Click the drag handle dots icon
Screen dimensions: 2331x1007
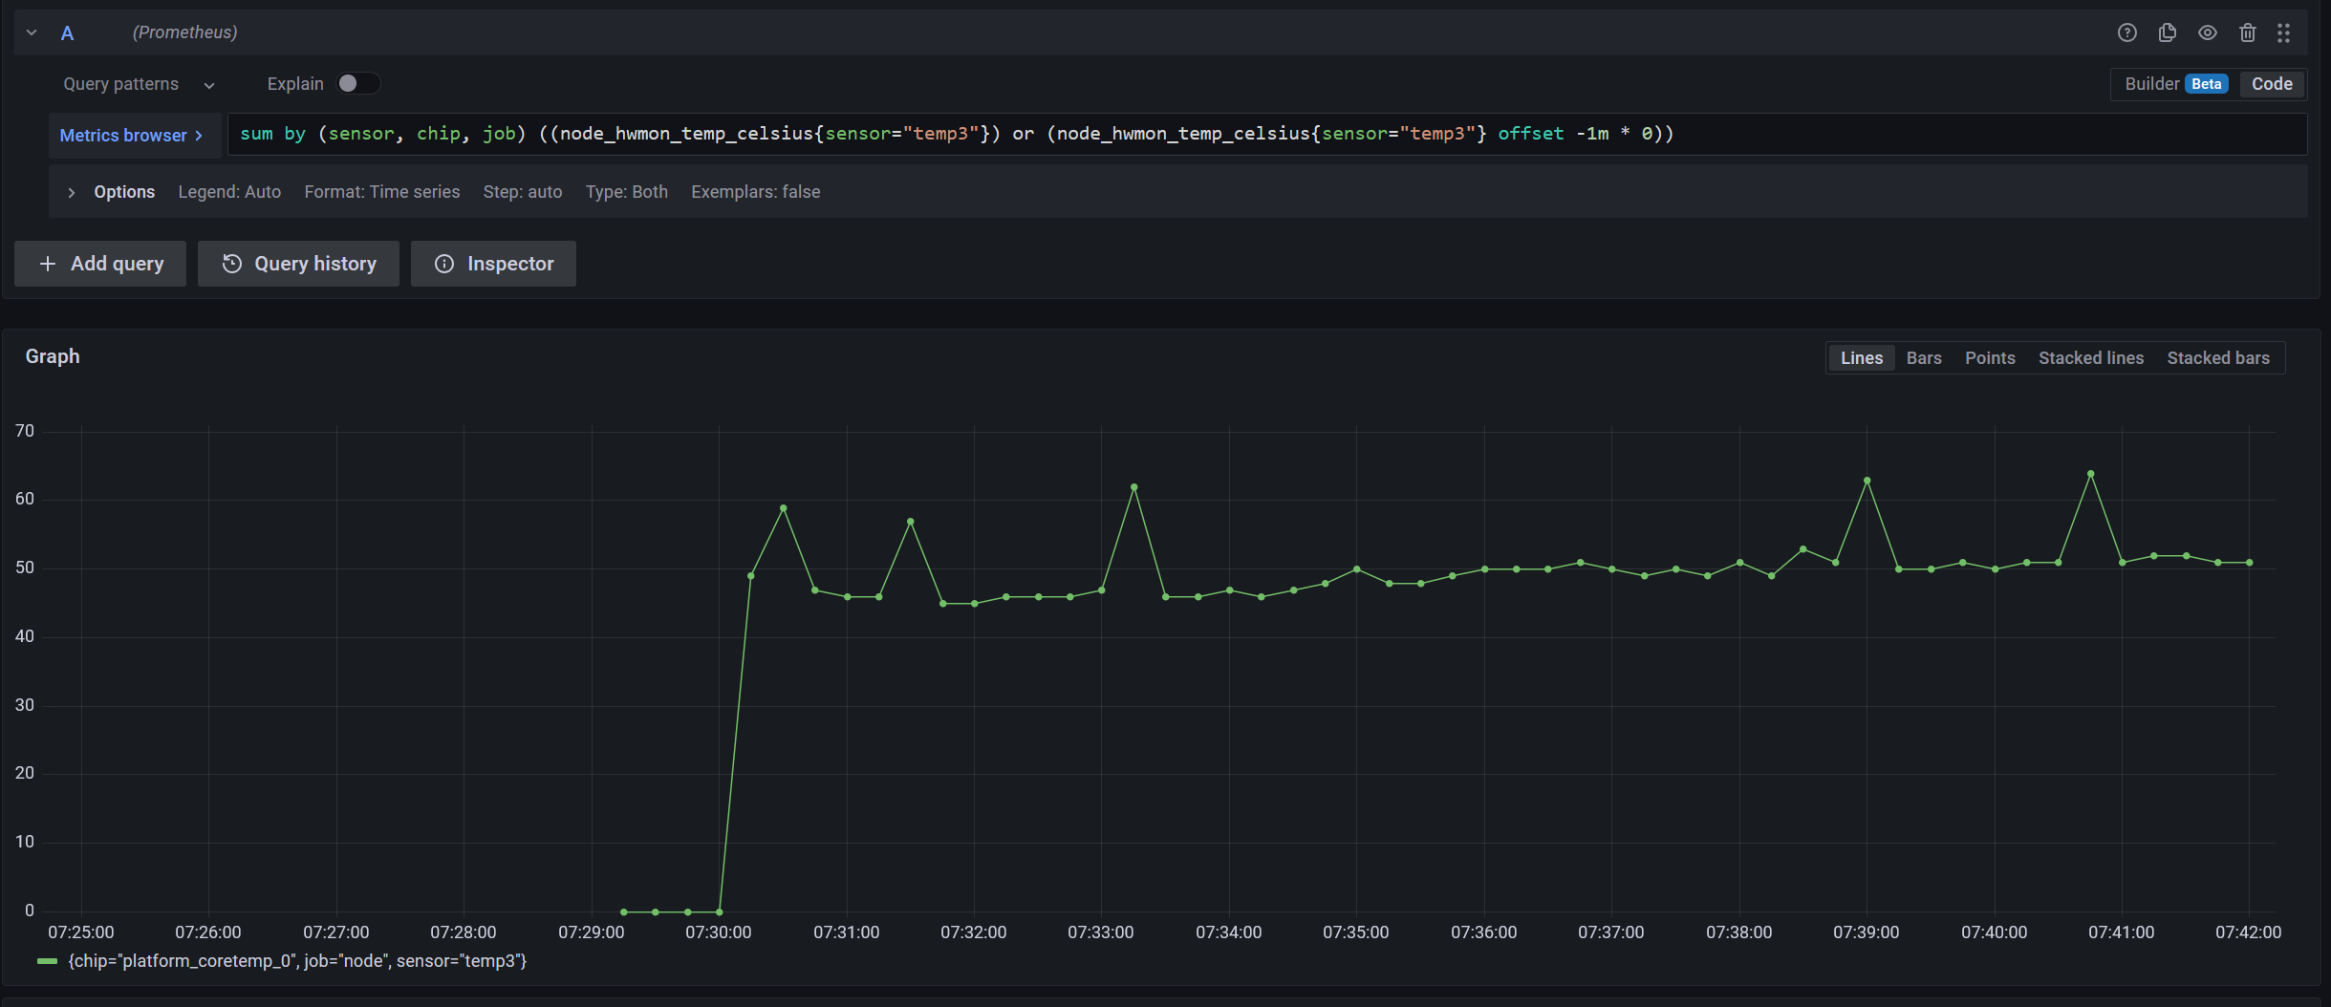click(x=2283, y=32)
